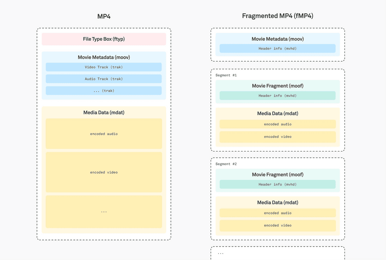Click the ... (trak) placeholder row
This screenshot has height=260, width=386.
click(104, 90)
